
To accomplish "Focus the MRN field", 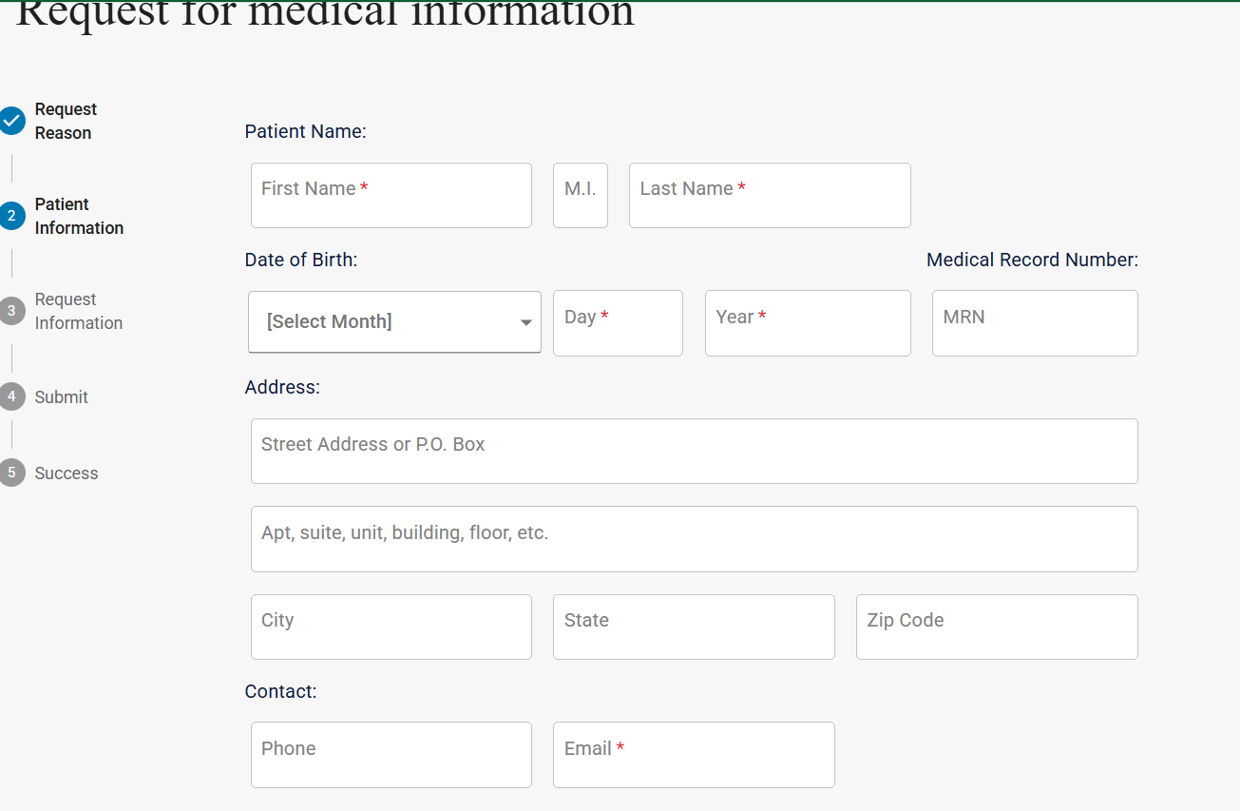I will pyautogui.click(x=1035, y=323).
